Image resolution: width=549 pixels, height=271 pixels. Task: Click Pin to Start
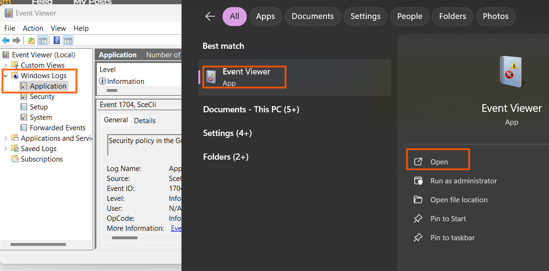pos(448,218)
